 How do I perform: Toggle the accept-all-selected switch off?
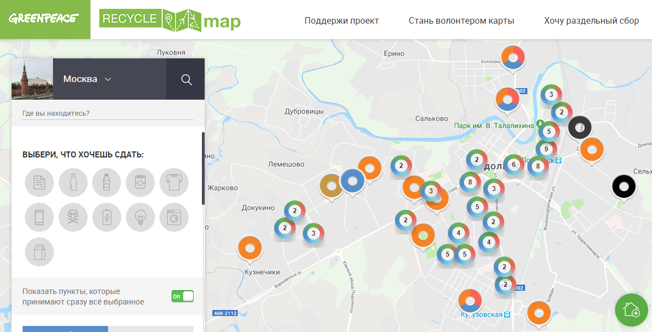click(183, 296)
